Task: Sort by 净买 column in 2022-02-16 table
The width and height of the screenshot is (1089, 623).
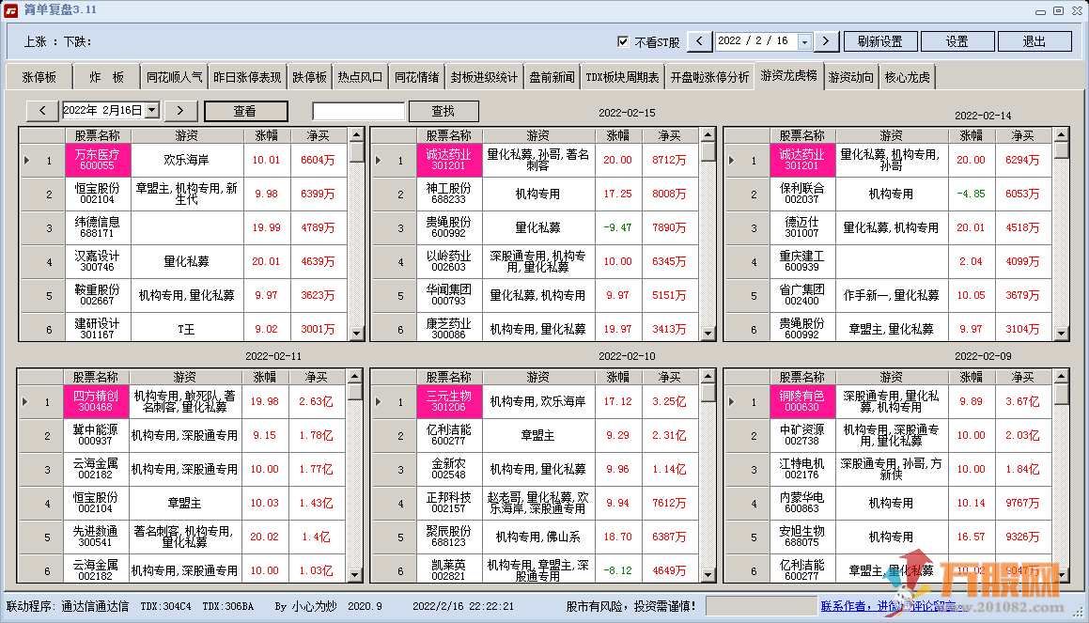Action: click(319, 135)
